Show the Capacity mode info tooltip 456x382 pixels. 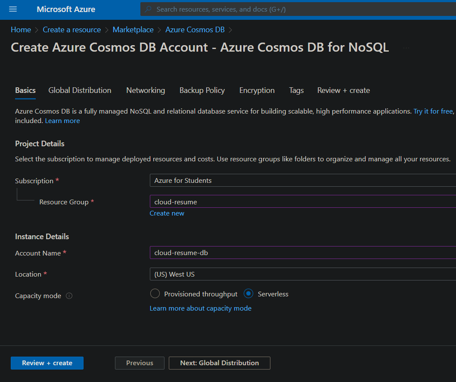69,296
